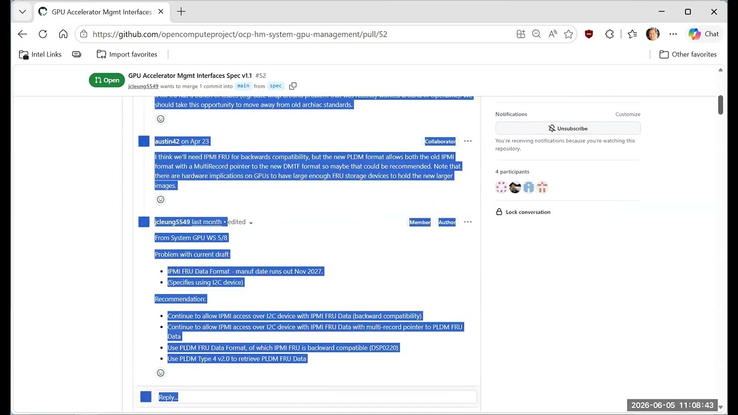Image resolution: width=738 pixels, height=415 pixels.
Task: Open the browser extensions menu
Action: coord(609,34)
